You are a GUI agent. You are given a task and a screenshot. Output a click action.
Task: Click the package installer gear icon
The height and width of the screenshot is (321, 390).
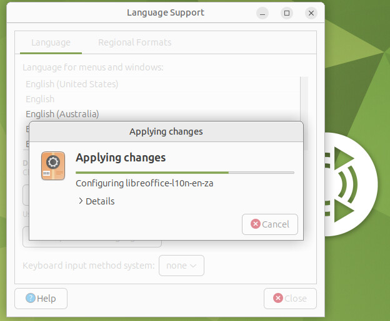coord(53,166)
